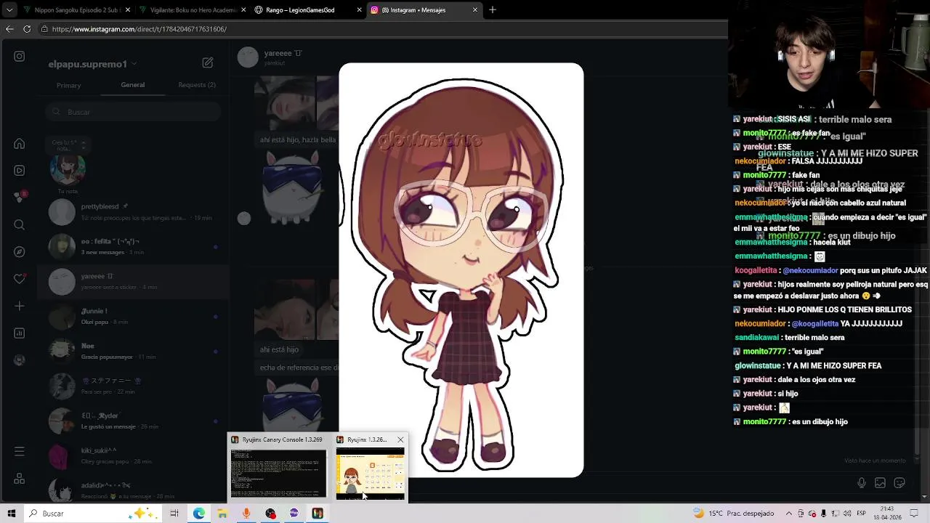
Task: Open Microsoft Edge from taskbar
Action: 198,514
